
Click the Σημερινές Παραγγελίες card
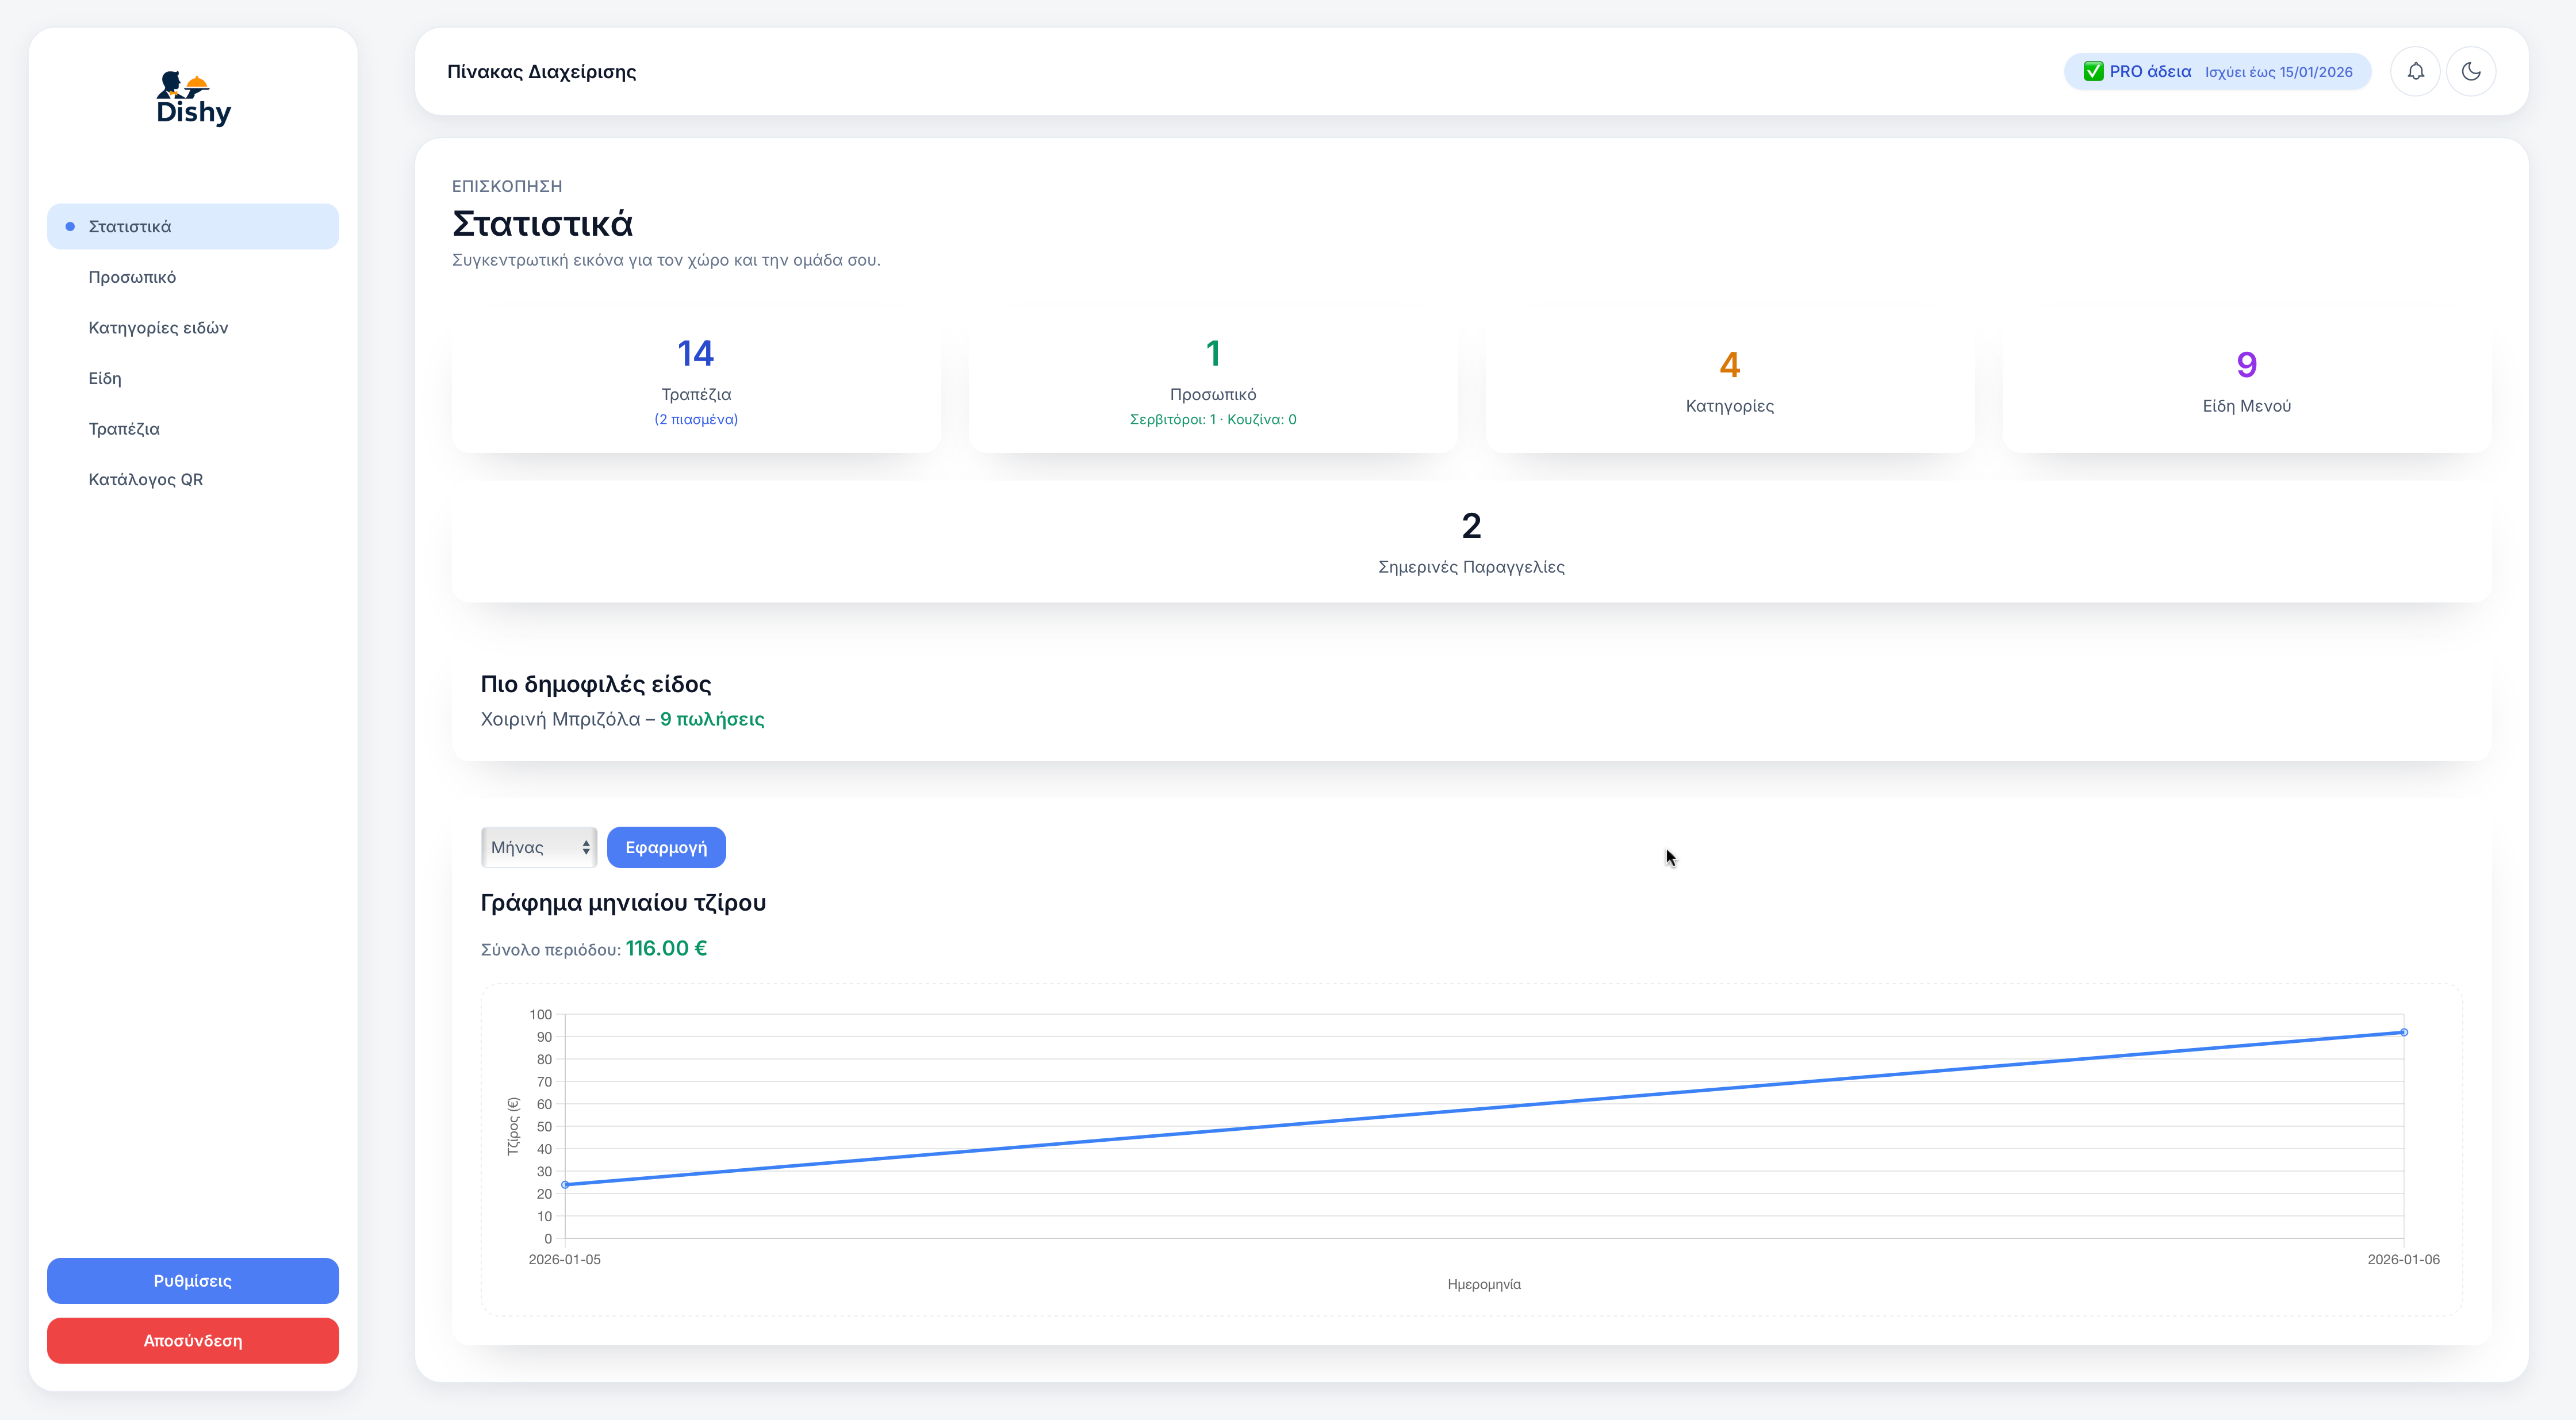coord(1471,542)
